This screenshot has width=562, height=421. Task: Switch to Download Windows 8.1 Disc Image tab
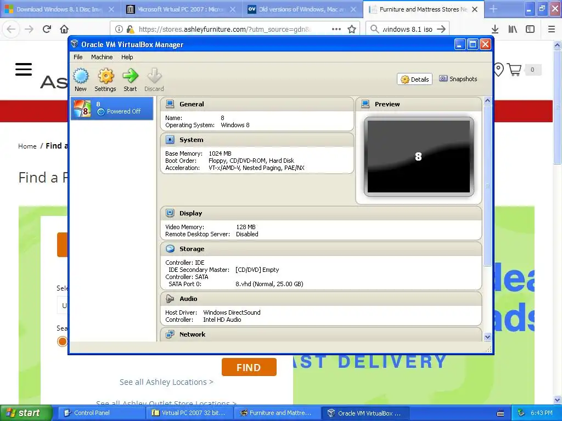click(59, 9)
